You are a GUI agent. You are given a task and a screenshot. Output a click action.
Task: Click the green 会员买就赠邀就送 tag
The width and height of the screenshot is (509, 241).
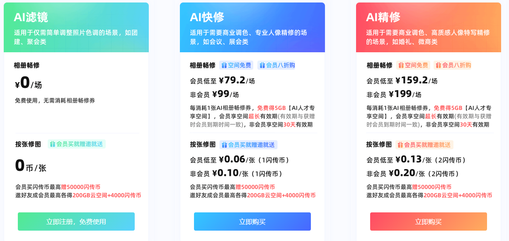(x=77, y=144)
